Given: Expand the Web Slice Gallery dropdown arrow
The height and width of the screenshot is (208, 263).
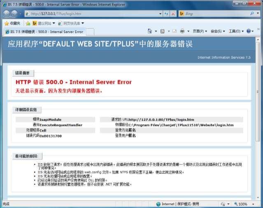Looking at the screenshot, I should 83,23.
